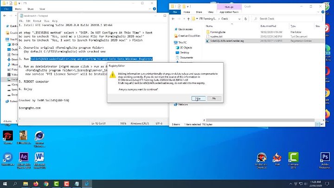The image size is (334, 188).
Task: Open File tab in FTI explorer window
Action: pyautogui.click(x=6, y=9)
